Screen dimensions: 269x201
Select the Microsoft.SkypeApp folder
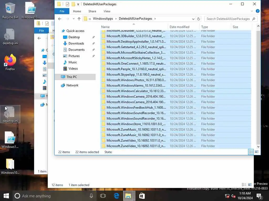(176, 75)
